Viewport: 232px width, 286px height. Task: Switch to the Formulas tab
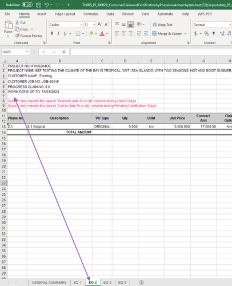pyautogui.click(x=91, y=14)
